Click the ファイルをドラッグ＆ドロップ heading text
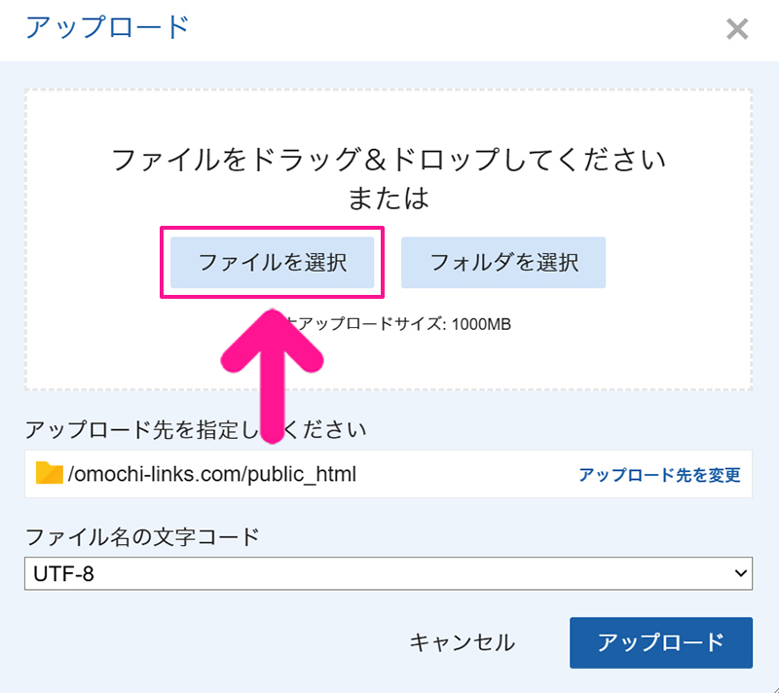779x693 pixels. click(389, 161)
